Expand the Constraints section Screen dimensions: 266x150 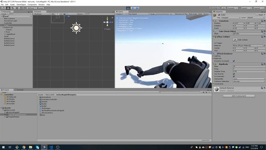[214, 84]
